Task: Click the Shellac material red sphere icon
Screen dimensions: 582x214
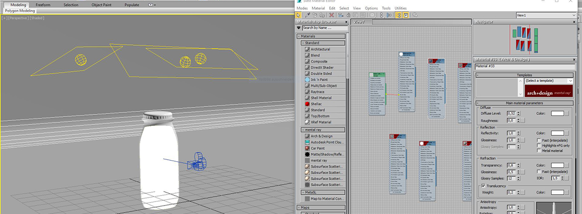Action: pos(307,104)
